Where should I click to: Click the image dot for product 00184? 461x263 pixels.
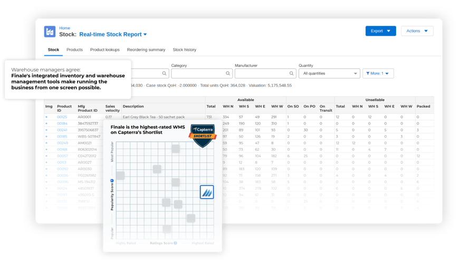[46, 123]
